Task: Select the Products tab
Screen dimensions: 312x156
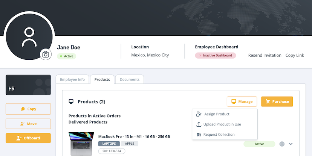Action: [102, 80]
